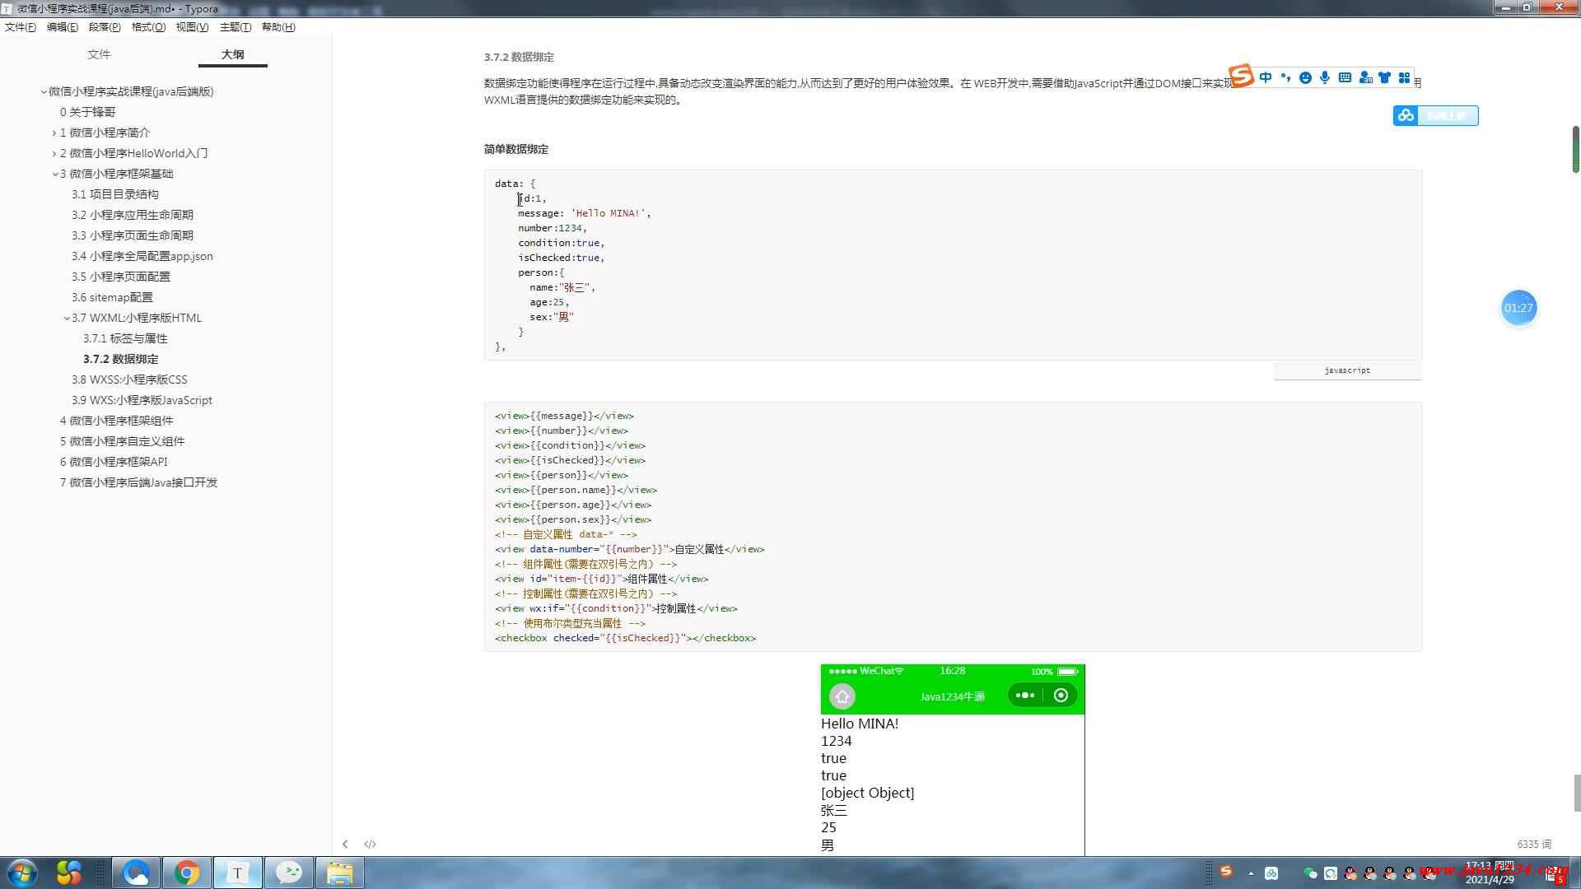Click the Sogou input method logo
This screenshot has height=889, width=1581.
(1241, 77)
